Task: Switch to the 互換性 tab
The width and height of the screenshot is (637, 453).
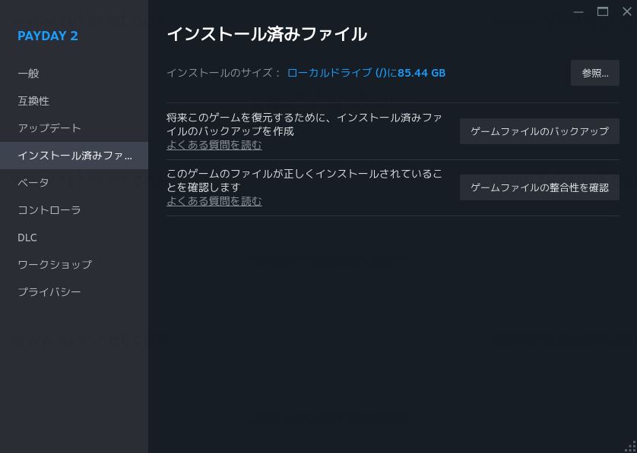Action: [x=74, y=101]
